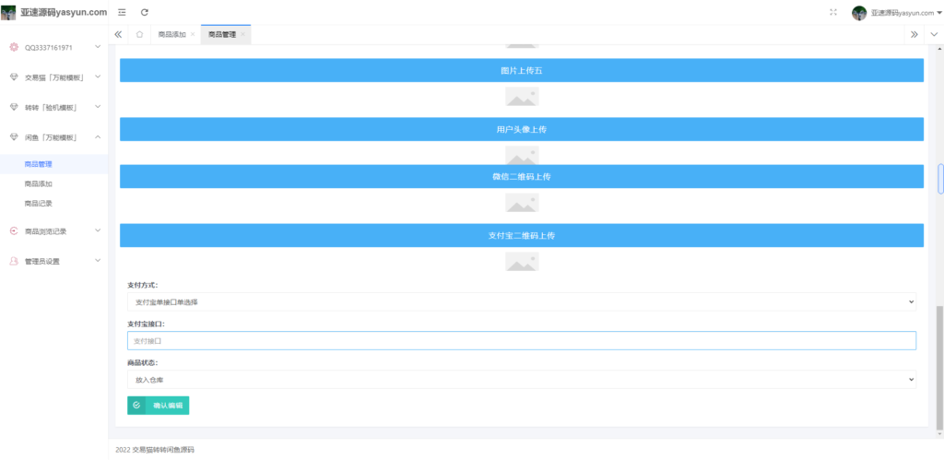Screen dimensions: 944x460
Task: Click the 支付宝二维码上传 upload button
Action: [521, 235]
